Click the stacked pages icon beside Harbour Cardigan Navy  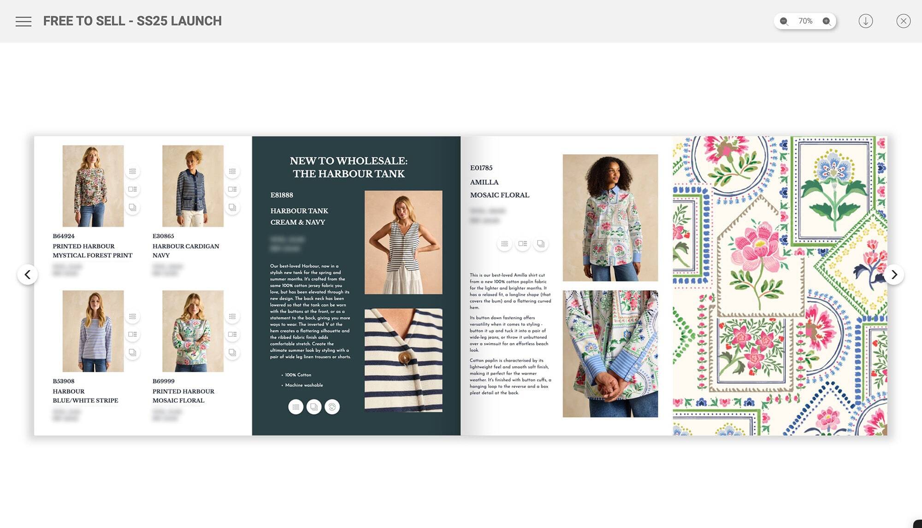[x=232, y=208]
